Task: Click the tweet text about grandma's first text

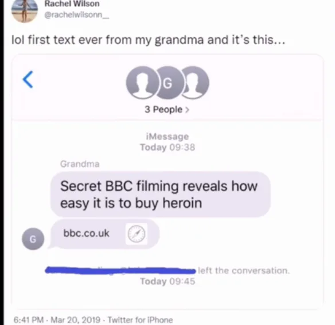Action: coord(148,40)
